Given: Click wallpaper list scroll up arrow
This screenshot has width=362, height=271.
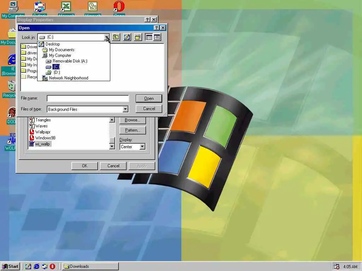Looking at the screenshot, I should pos(112,120).
